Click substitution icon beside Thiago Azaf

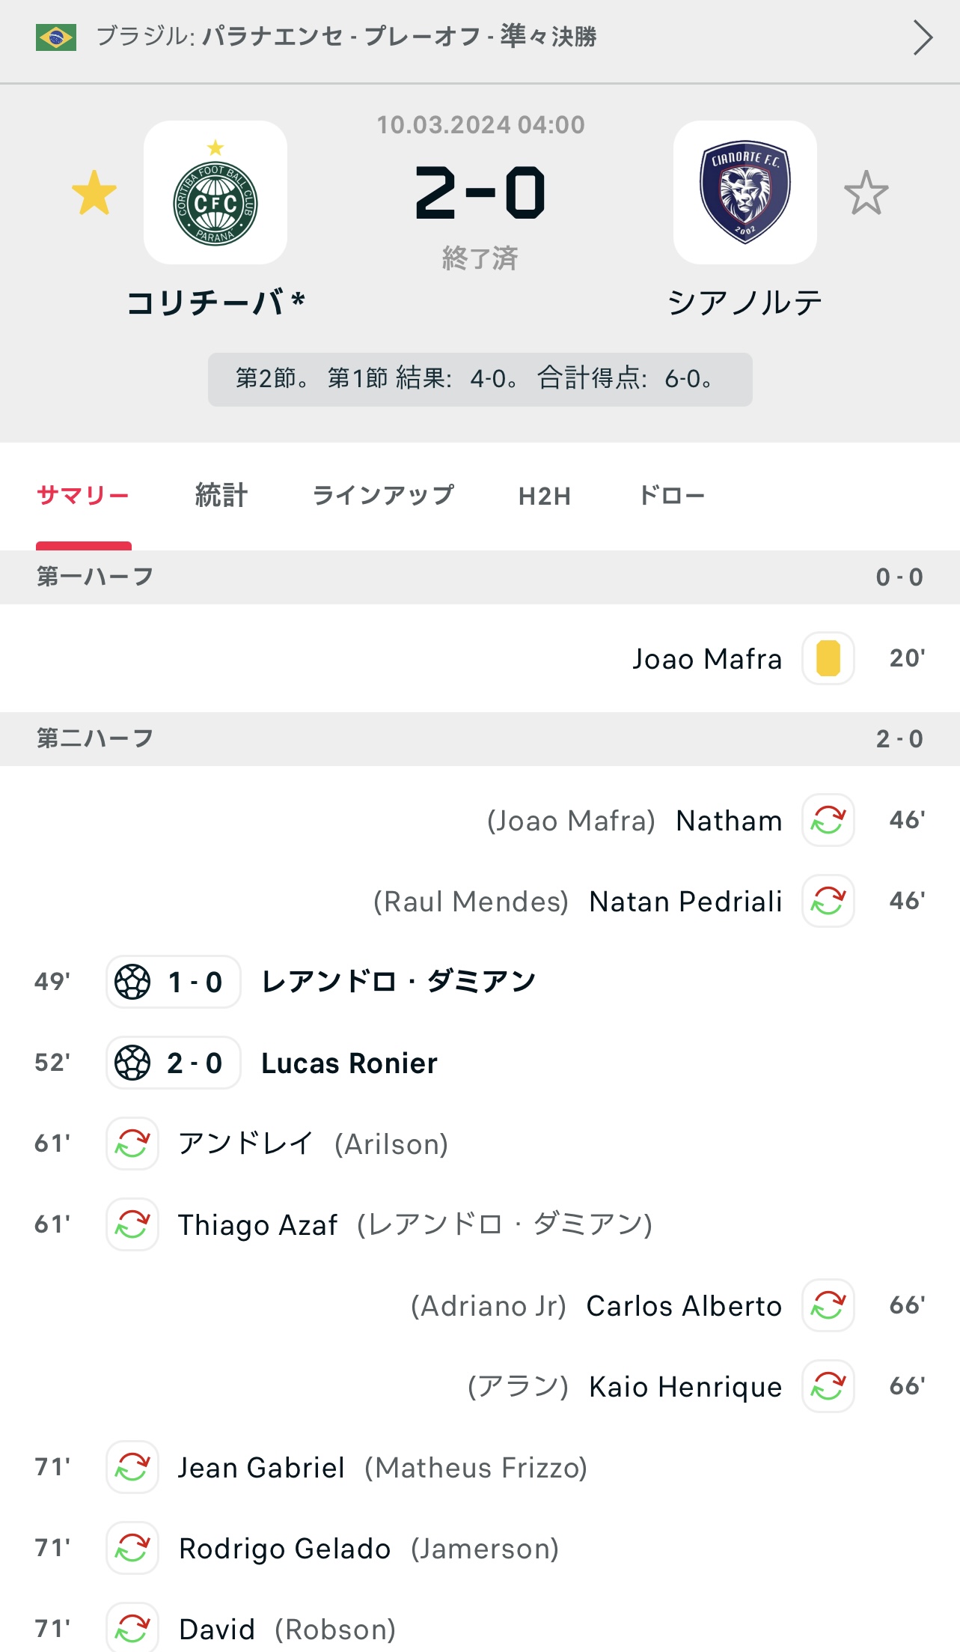coord(132,1224)
